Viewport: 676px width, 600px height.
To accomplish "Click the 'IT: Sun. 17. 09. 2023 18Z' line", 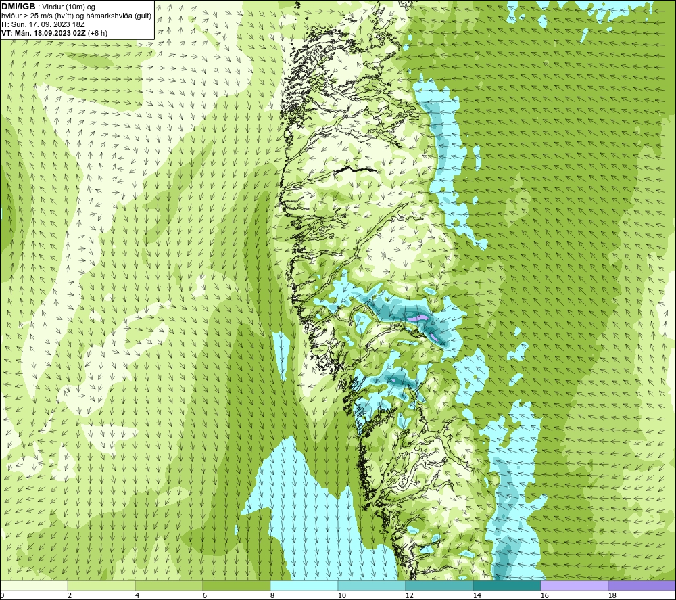I will 43,24.
